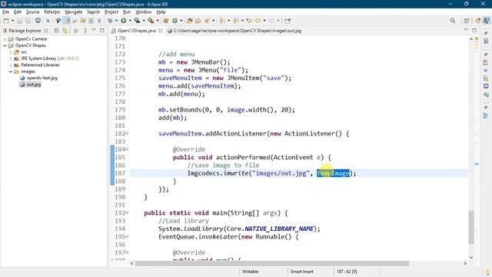Viewport: 492px width, 277px height.
Task: Open the Coverage dropdown arrow
Action: click(x=144, y=21)
